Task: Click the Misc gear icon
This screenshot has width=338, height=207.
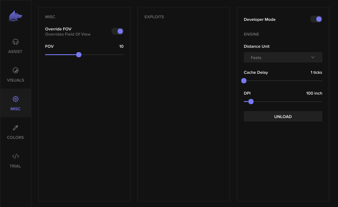Action: pos(16,99)
